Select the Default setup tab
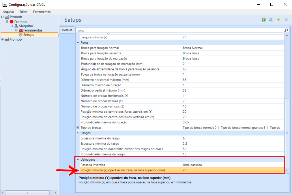This screenshot has height=195, width=292. coord(67,30)
